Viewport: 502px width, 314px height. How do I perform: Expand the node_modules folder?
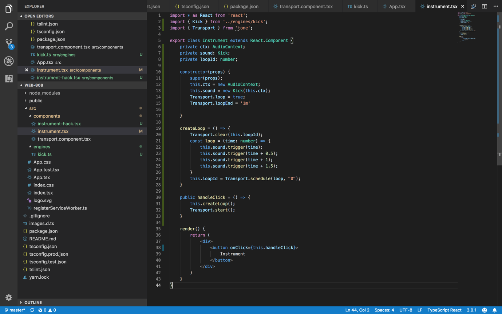point(44,93)
